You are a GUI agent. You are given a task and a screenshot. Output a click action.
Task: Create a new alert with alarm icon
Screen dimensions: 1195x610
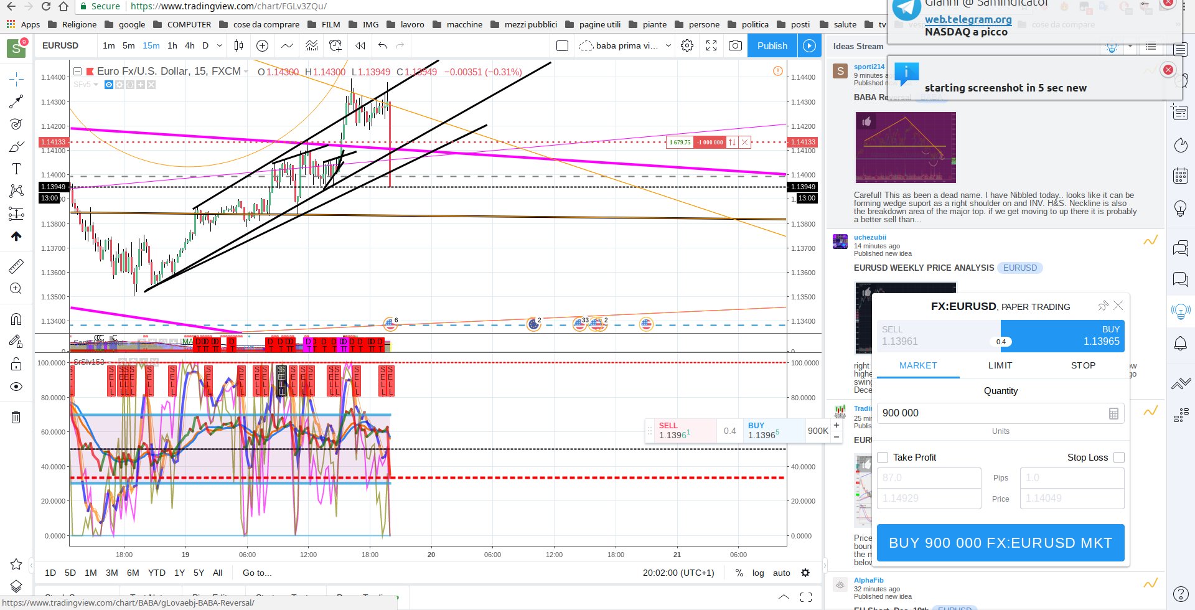click(335, 45)
